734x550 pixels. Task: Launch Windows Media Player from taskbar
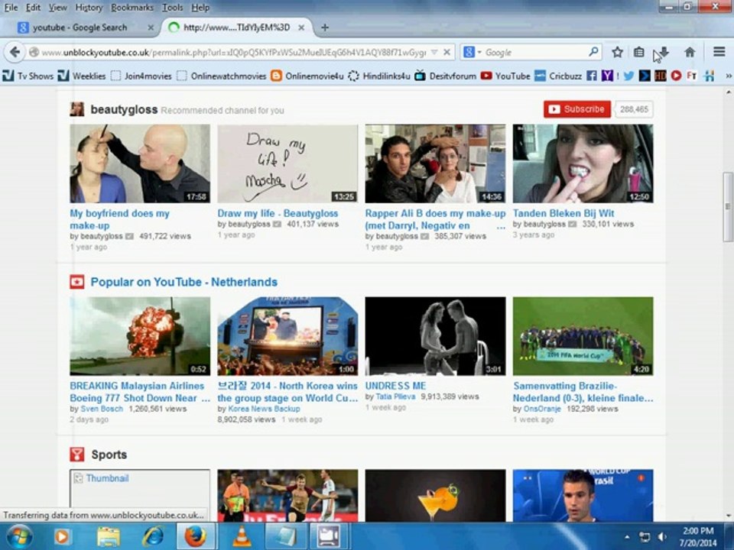coord(61,536)
